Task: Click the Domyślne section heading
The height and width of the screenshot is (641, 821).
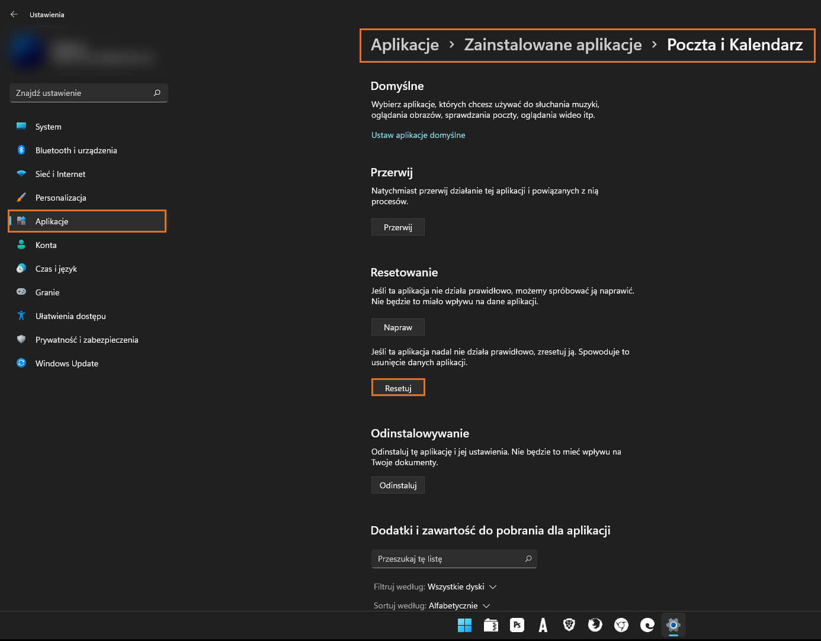Action: pyautogui.click(x=397, y=86)
